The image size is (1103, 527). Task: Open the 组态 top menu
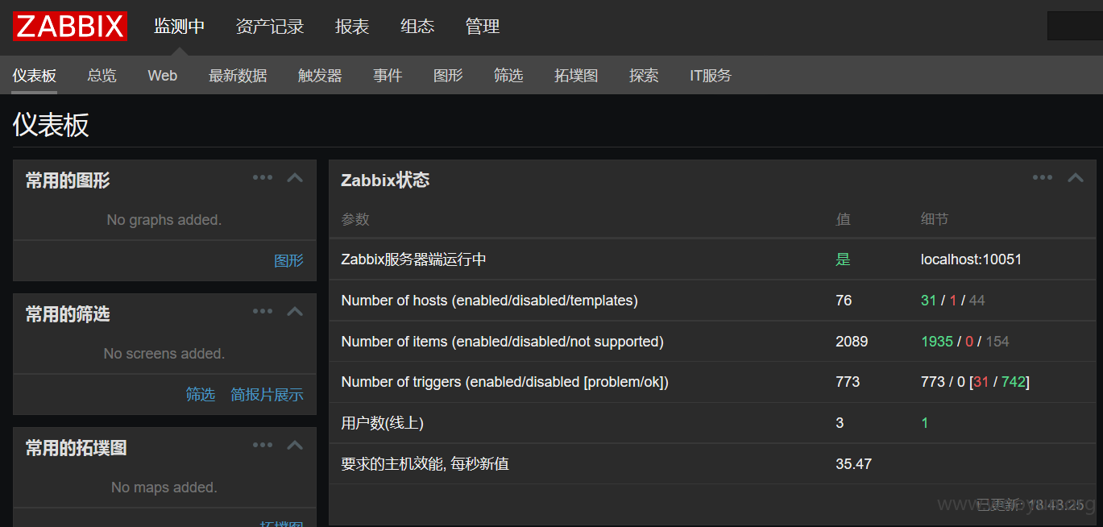[417, 27]
